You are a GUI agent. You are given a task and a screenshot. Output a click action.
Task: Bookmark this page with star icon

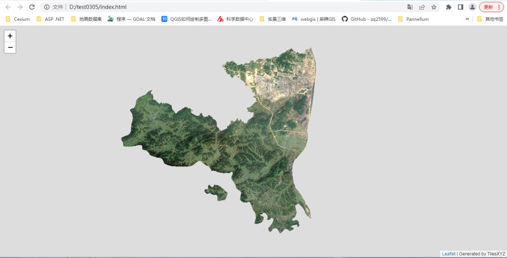(x=434, y=7)
